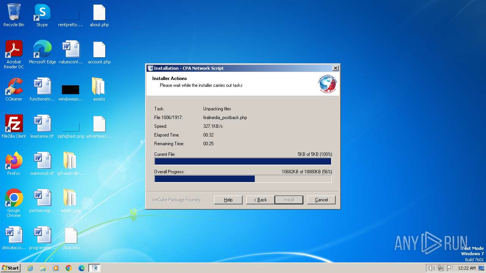Open the admin_cpa folder icon
Image resolution: width=486 pixels, height=273 pixels.
click(x=71, y=201)
